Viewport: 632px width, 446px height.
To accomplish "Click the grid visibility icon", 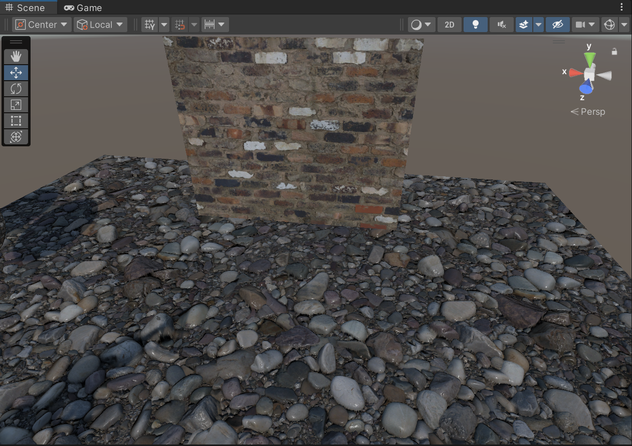I will (x=149, y=25).
